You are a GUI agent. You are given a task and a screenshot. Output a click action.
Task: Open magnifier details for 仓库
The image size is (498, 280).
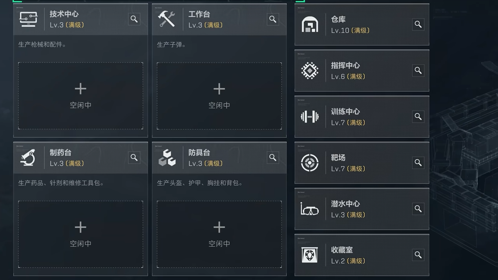[418, 24]
